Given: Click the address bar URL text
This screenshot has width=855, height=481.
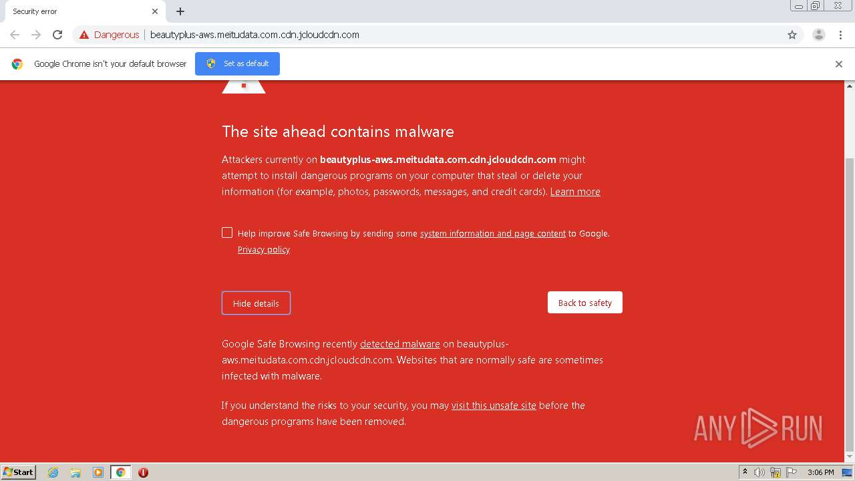Looking at the screenshot, I should pyautogui.click(x=254, y=35).
